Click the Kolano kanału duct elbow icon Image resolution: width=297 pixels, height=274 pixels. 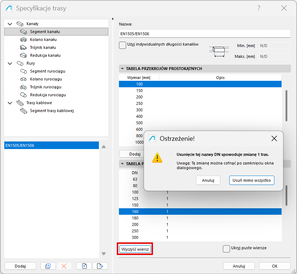[23, 40]
